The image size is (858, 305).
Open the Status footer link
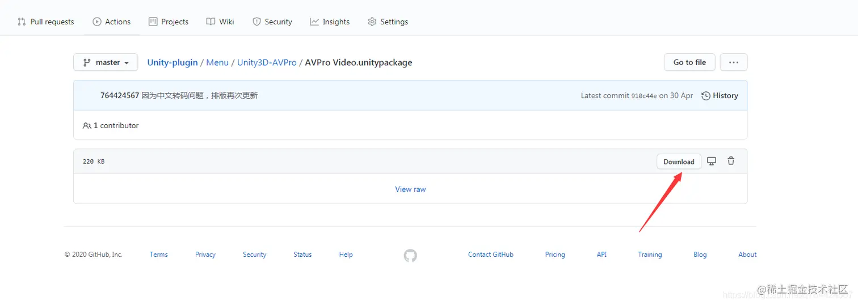pyautogui.click(x=302, y=255)
